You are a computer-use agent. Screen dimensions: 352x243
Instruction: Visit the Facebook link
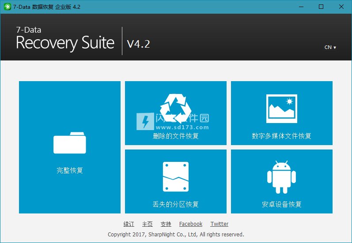pos(191,224)
